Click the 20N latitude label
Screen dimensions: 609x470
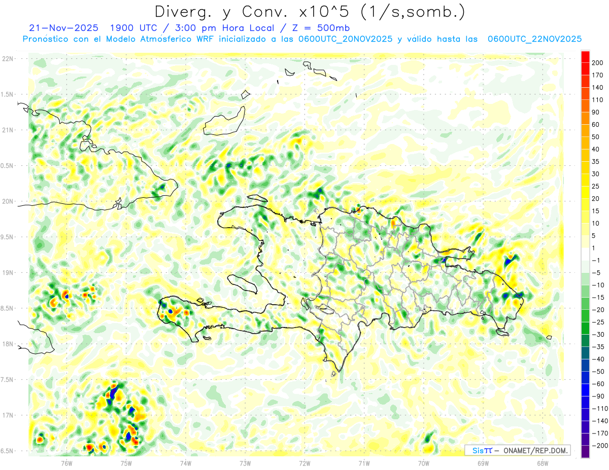pyautogui.click(x=8, y=201)
